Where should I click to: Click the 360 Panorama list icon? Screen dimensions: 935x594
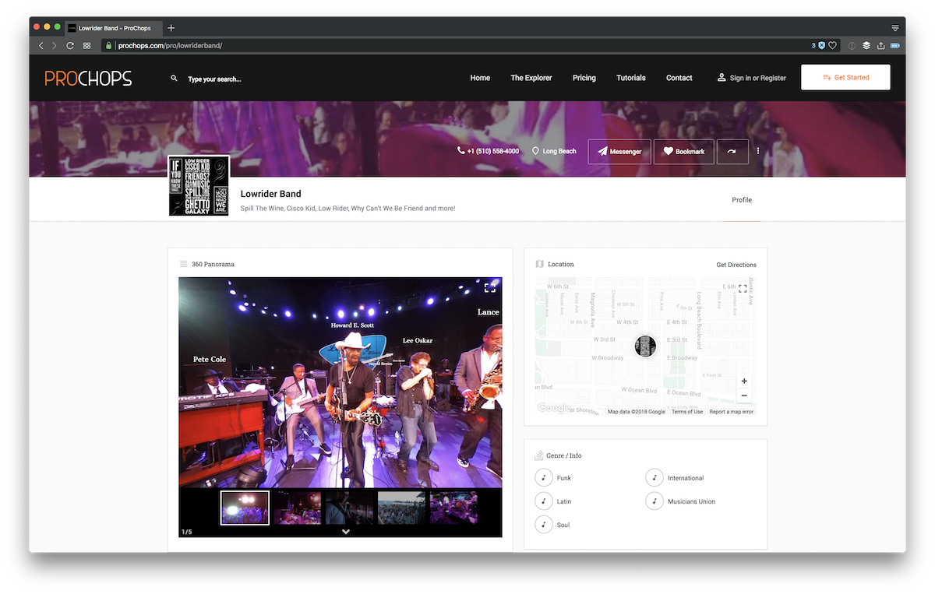coord(183,264)
